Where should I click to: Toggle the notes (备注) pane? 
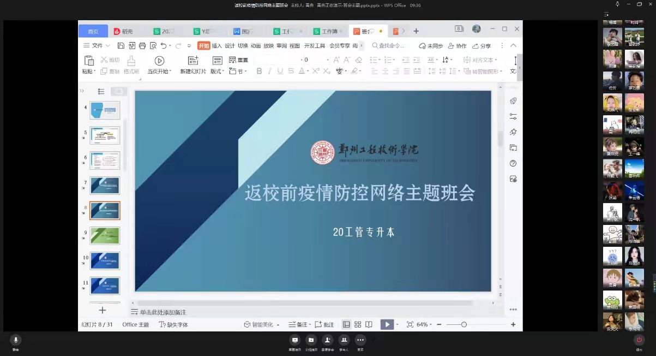tap(298, 324)
